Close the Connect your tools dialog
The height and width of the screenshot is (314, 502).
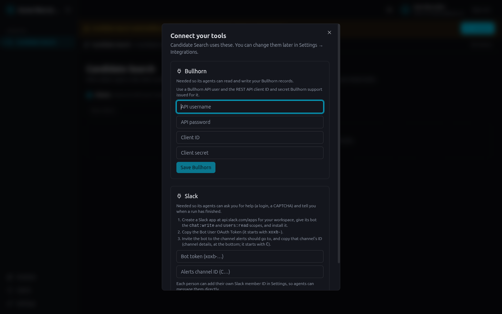[329, 32]
